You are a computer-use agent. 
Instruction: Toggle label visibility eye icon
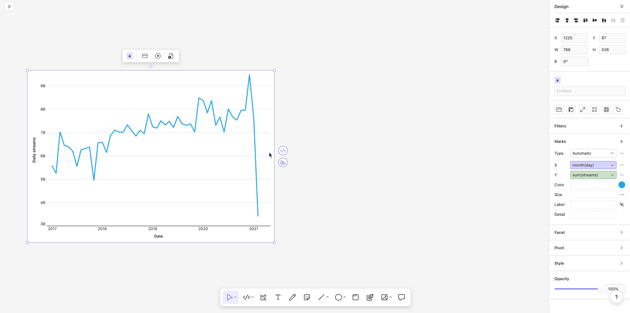tap(622, 205)
